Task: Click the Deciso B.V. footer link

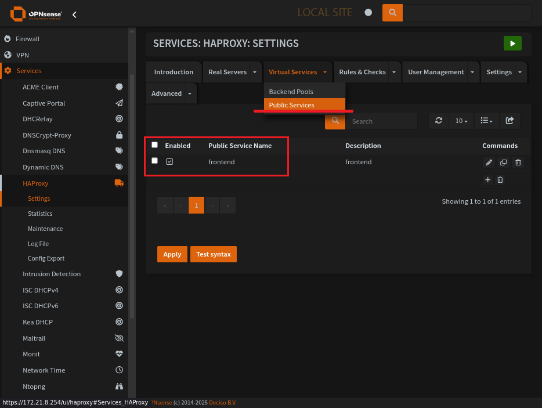Action: coord(223,402)
